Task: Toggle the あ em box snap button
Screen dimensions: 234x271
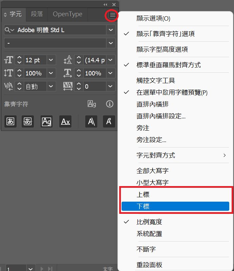Action: pyautogui.click(x=10, y=121)
